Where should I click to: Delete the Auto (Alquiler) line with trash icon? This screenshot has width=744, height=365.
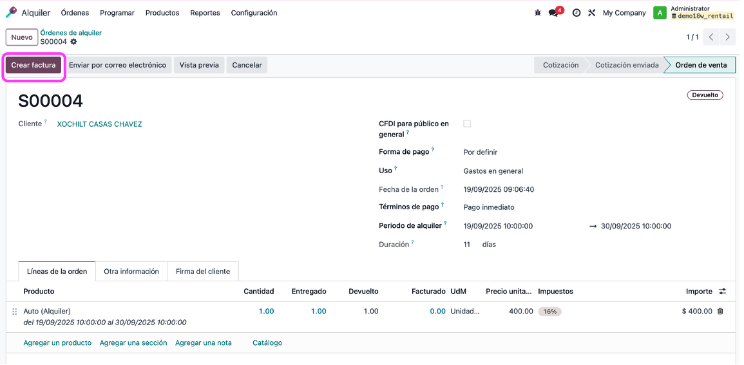tap(720, 312)
